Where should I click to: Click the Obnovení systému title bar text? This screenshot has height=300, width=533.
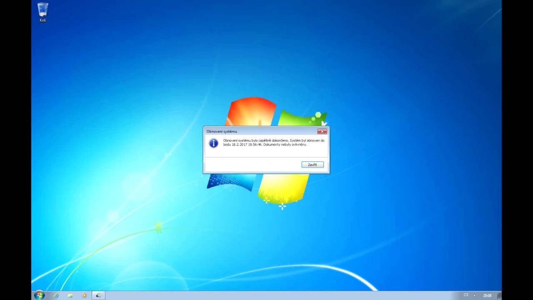[x=222, y=131]
